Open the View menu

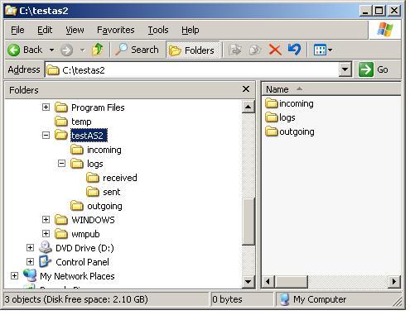point(75,30)
